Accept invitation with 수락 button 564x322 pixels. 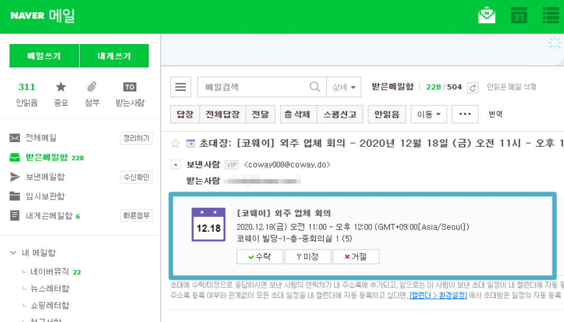pyautogui.click(x=260, y=257)
